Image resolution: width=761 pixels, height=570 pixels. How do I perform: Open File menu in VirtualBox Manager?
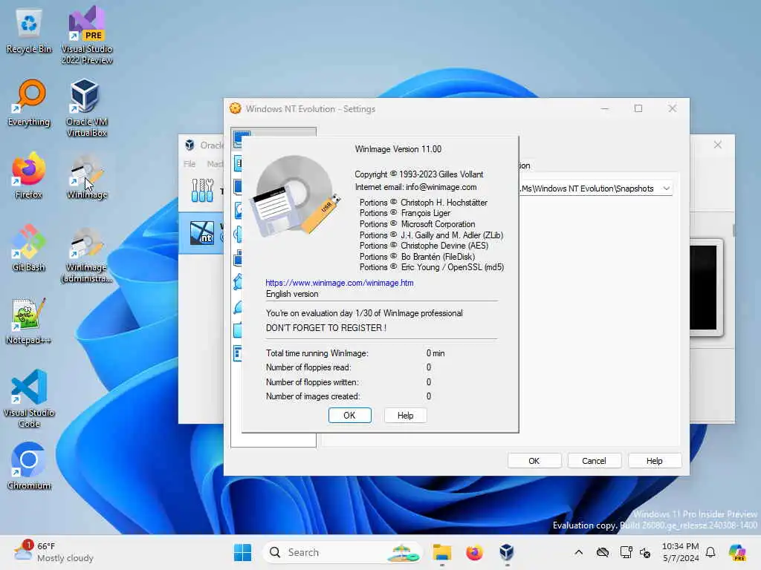190,164
